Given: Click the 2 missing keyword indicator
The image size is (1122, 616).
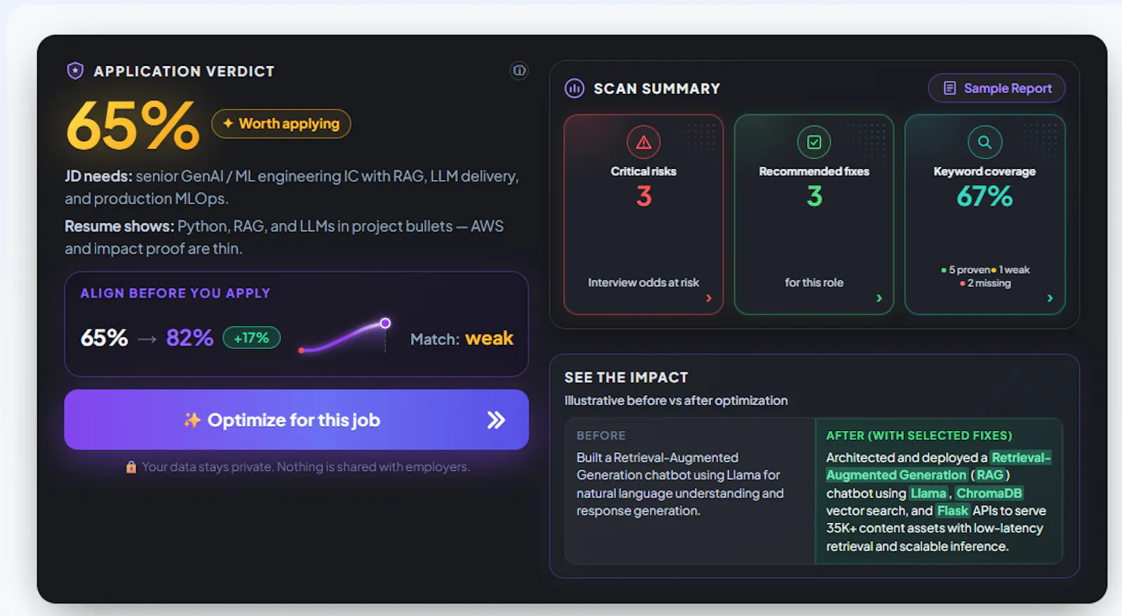Looking at the screenshot, I should coord(985,283).
